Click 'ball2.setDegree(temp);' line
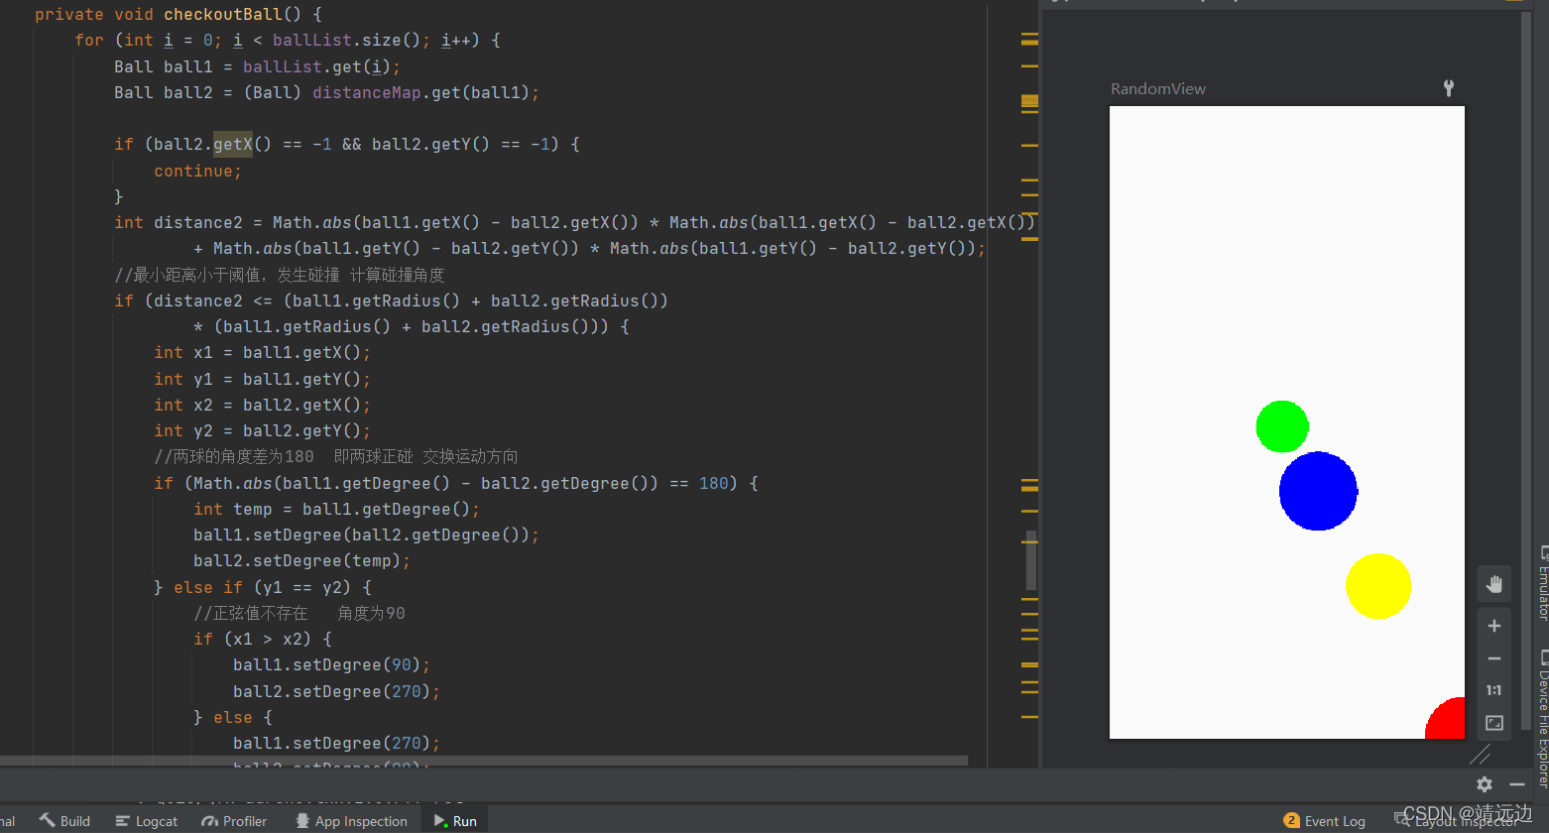1549x833 pixels. coord(301,560)
